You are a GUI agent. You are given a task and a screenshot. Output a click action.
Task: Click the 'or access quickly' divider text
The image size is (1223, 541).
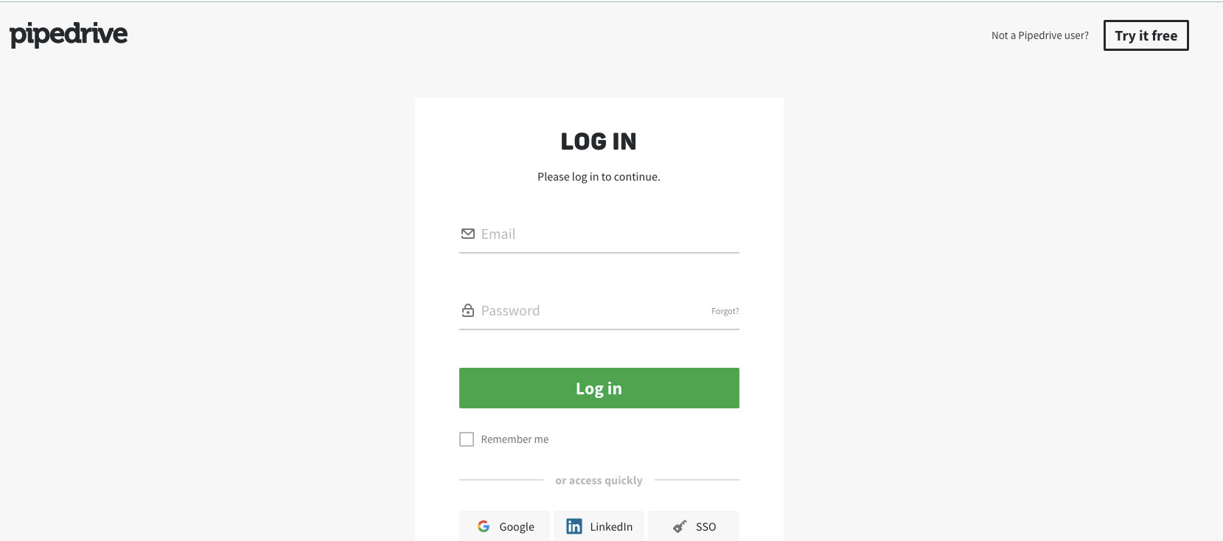(x=599, y=481)
